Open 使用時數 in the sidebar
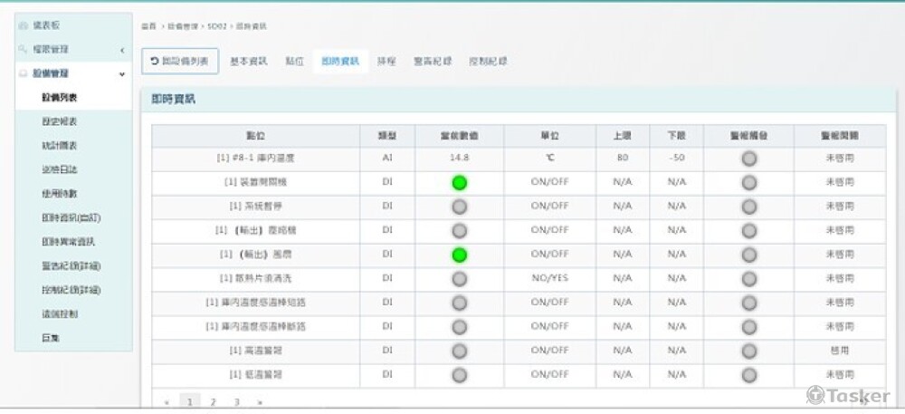The height and width of the screenshot is (414, 905). point(60,194)
